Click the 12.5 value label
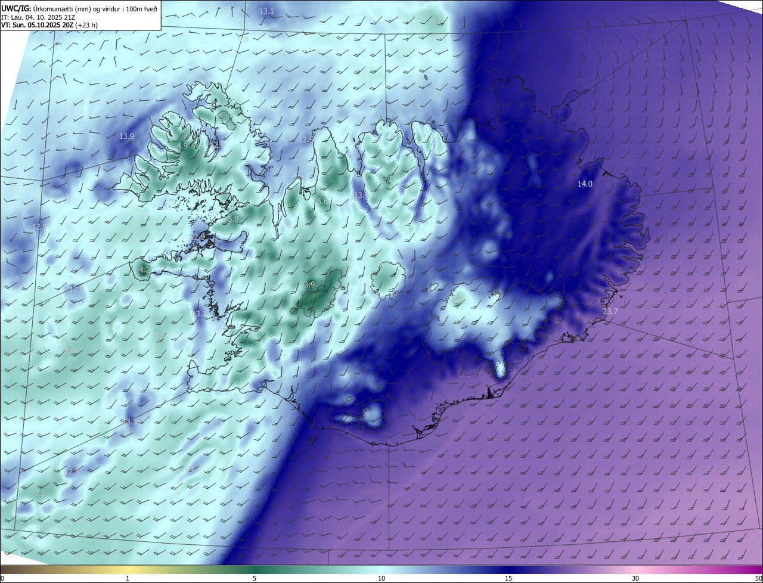763x583 pixels. point(306,139)
